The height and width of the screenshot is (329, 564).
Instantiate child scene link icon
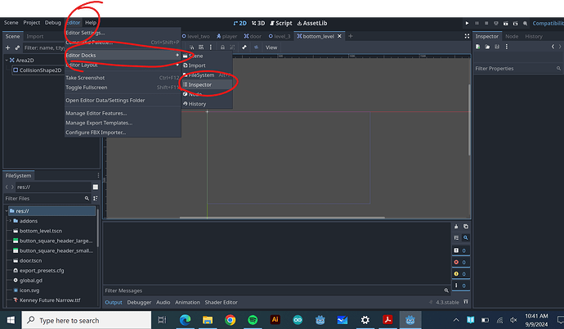click(17, 47)
